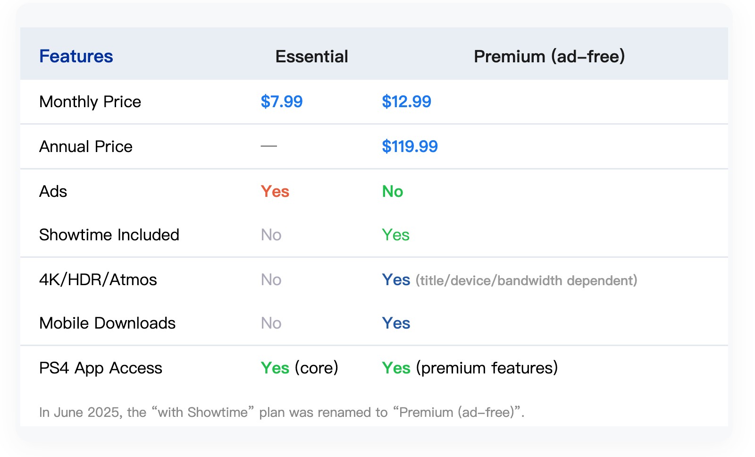
Task: Select the Essential plan column header
Action: tap(311, 56)
